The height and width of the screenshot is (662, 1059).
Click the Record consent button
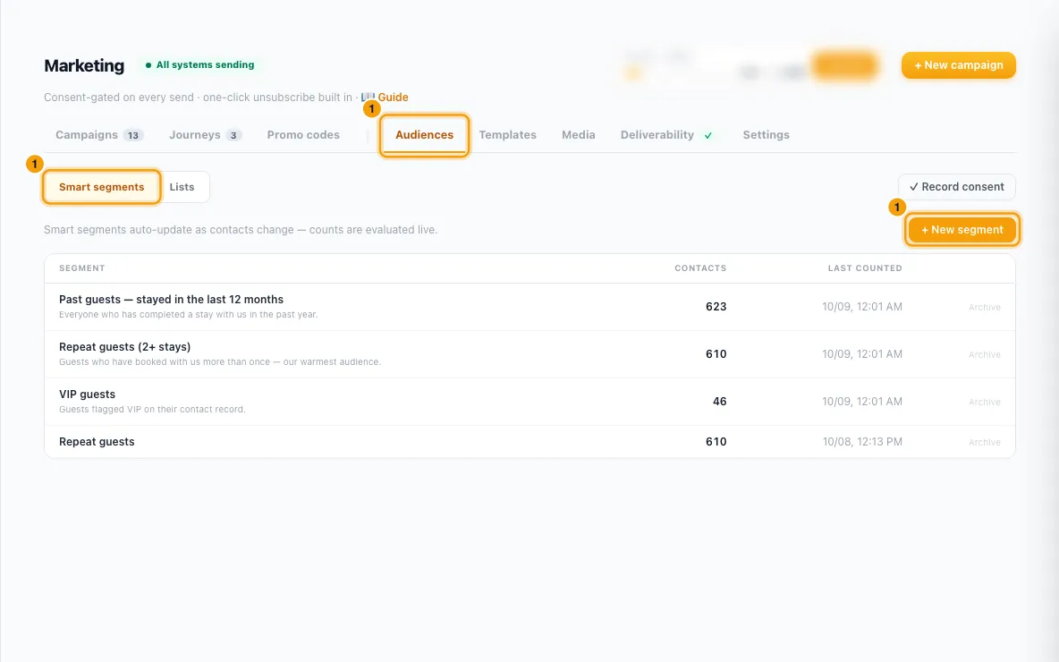pyautogui.click(x=956, y=187)
